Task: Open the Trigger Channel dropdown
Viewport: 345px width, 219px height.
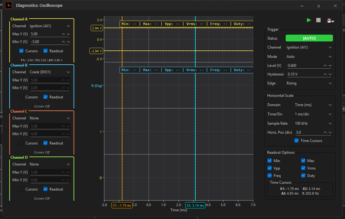Action: tap(309, 47)
